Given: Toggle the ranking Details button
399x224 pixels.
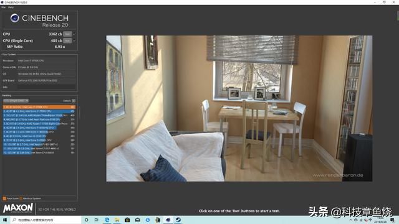Looking at the screenshot, I should [74, 101].
